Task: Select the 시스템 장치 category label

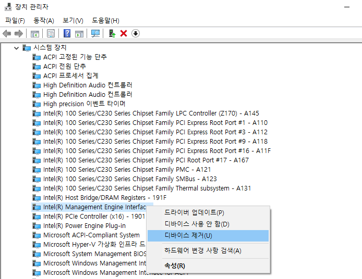Action: (x=50, y=48)
